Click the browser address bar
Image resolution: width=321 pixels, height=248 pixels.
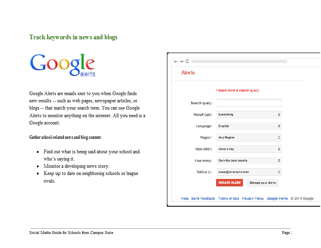(239, 61)
